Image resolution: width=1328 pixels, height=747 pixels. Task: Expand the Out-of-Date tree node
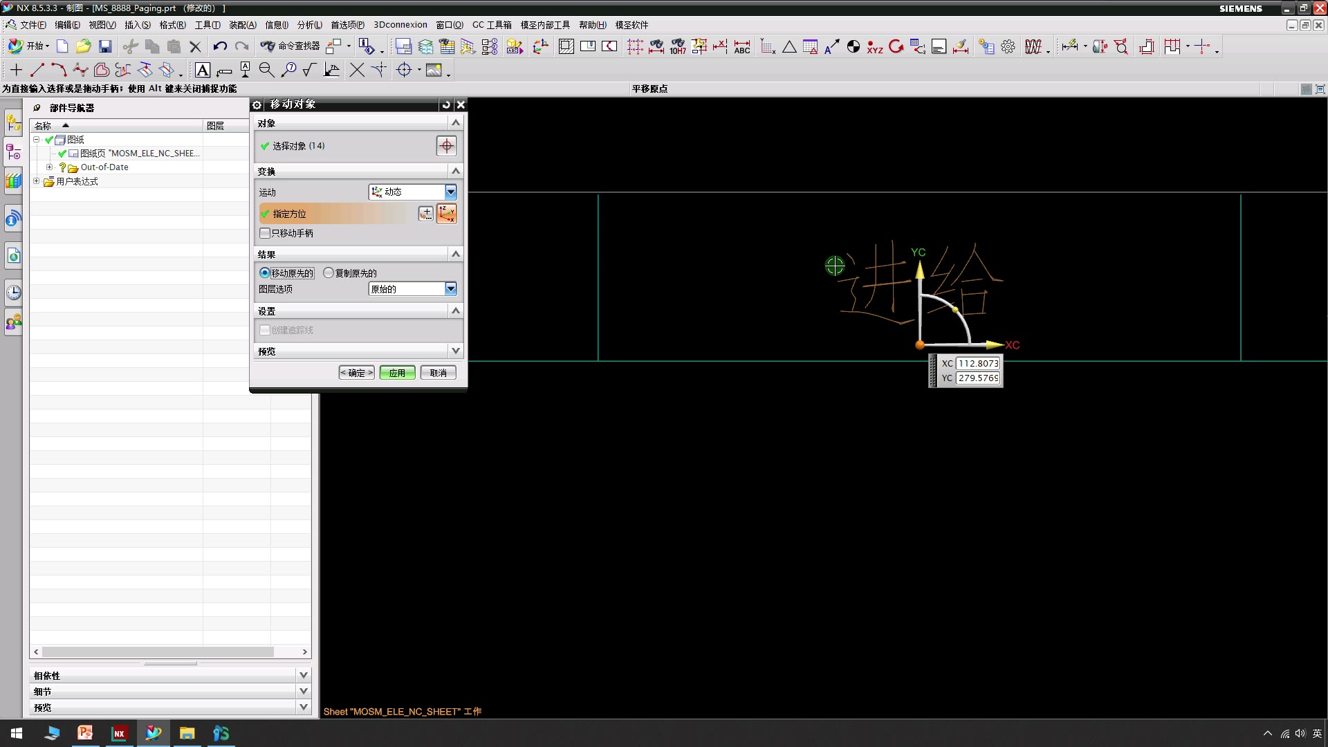(49, 167)
